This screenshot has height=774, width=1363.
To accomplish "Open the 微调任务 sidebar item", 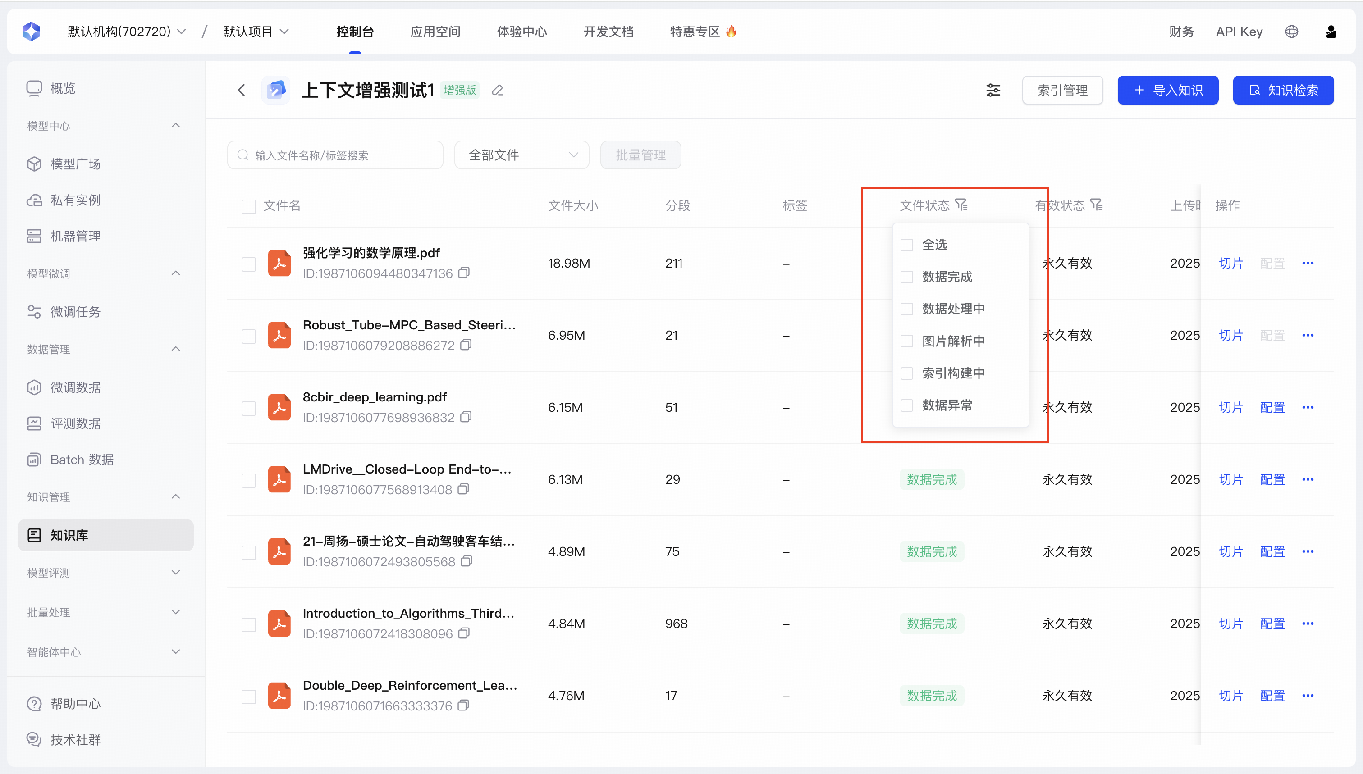I will coord(75,312).
